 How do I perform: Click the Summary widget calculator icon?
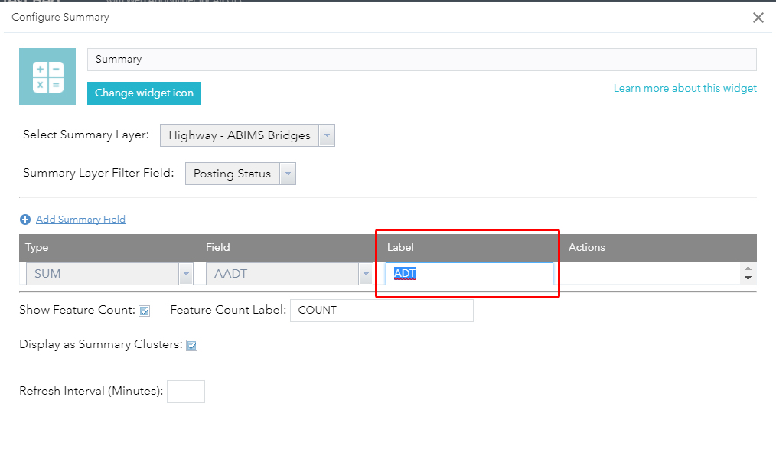coord(47,76)
